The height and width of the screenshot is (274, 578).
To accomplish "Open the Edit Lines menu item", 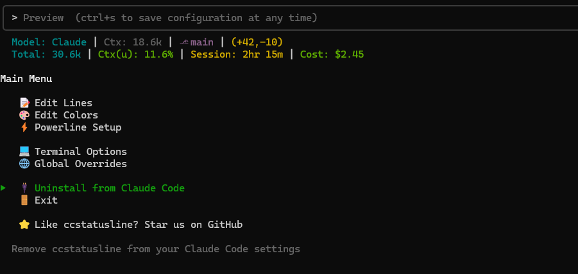I will 64,103.
